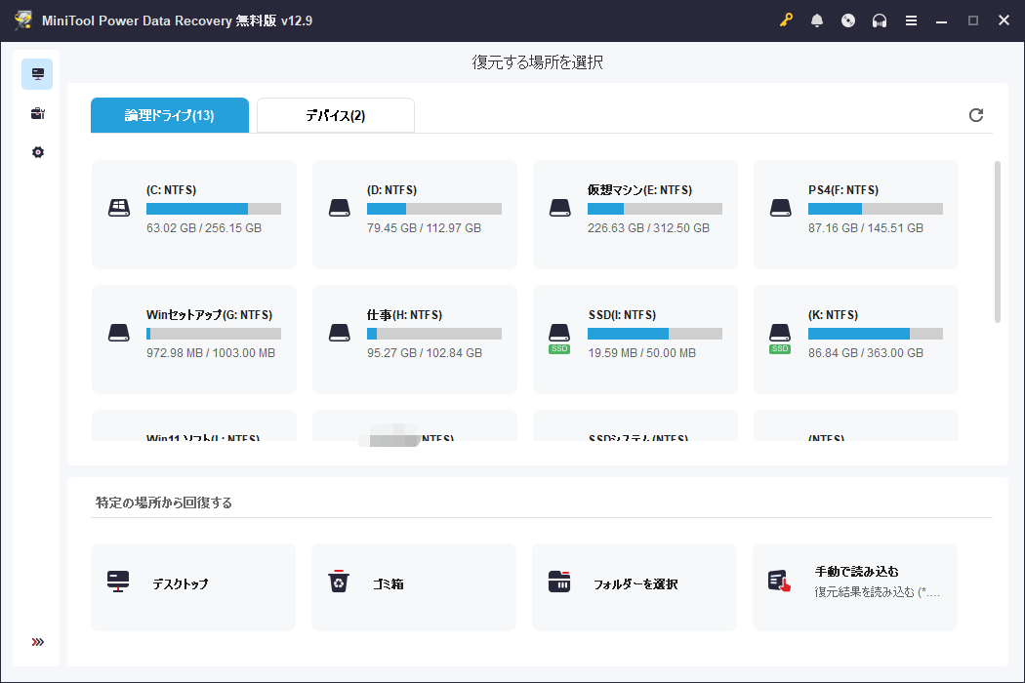Switch to 論理ドライブ(13) tab

pyautogui.click(x=169, y=115)
